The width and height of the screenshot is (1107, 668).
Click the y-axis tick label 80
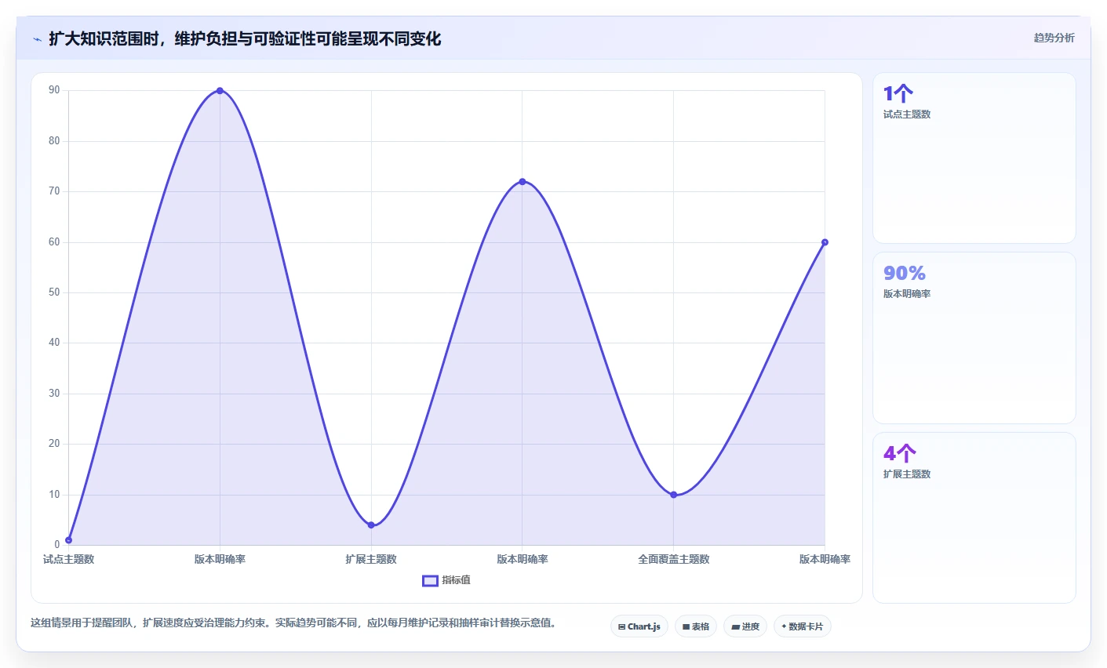54,141
